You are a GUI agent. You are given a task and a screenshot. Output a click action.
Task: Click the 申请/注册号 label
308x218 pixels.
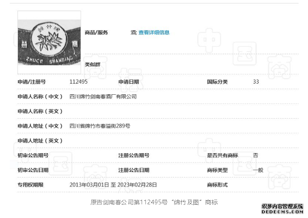click(x=32, y=82)
